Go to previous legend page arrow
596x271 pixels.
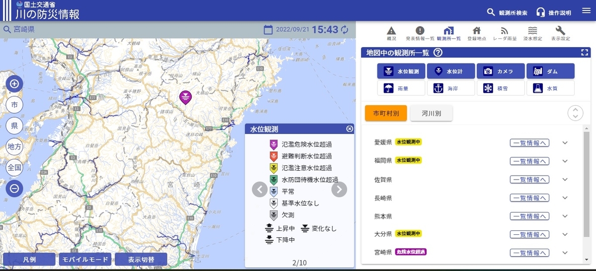260,189
